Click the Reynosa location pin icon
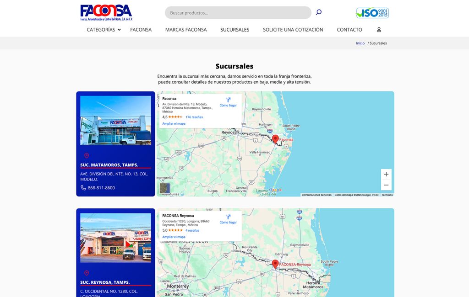The height and width of the screenshot is (297, 469). pos(87,273)
